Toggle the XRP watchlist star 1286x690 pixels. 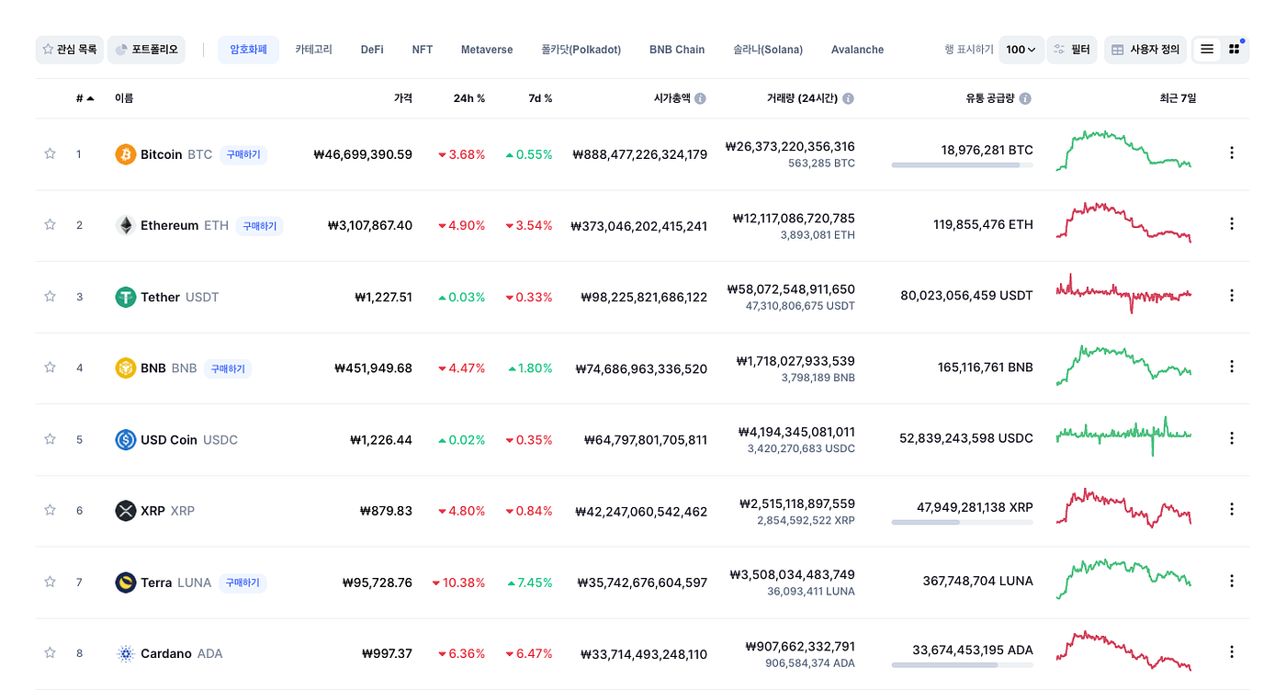point(50,510)
